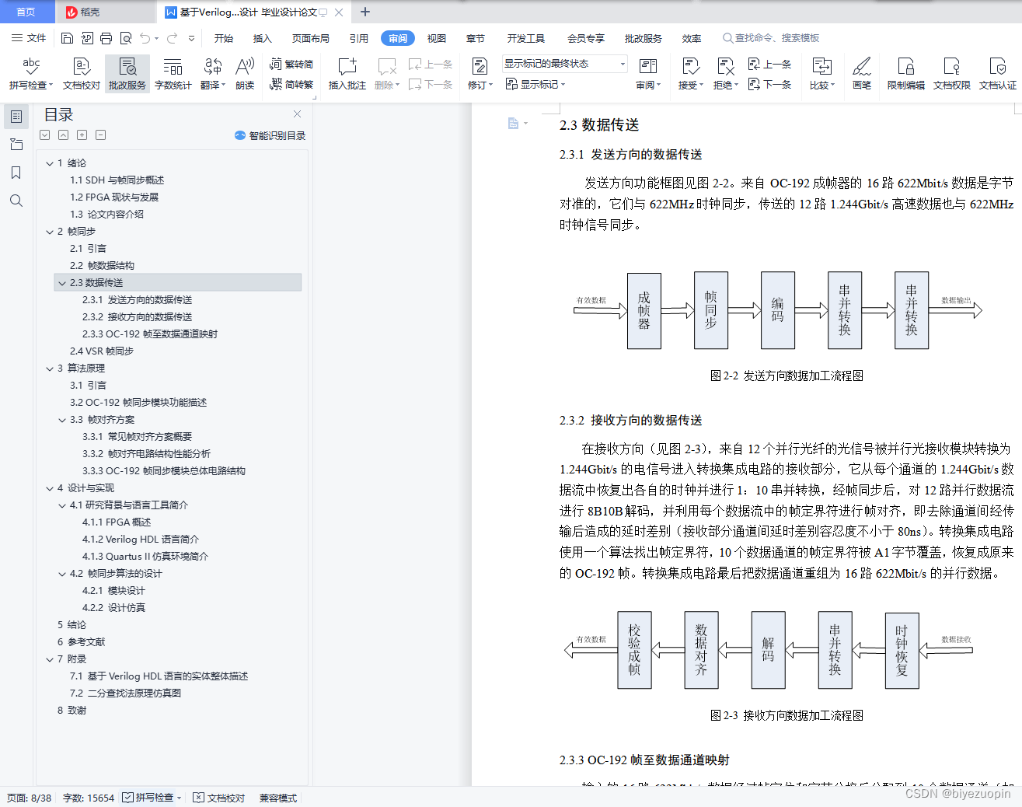Image resolution: width=1022 pixels, height=807 pixels.
Task: Open the 首页 home tab
Action: (26, 12)
